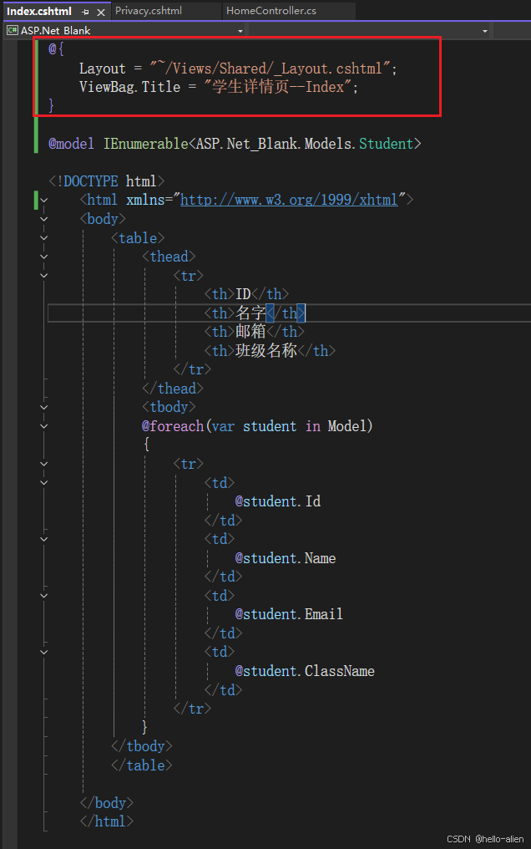Viewport: 531px width, 849px height.
Task: Pin the Index.cshtml tab
Action: [x=85, y=12]
